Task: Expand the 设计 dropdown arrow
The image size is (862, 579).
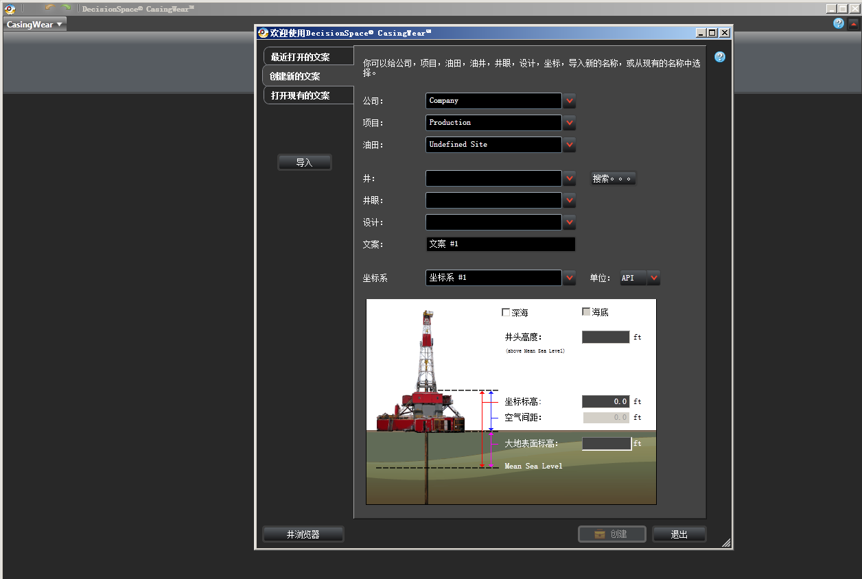Action: tap(569, 222)
